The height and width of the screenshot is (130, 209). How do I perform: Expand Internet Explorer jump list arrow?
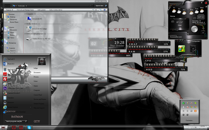point(30,107)
